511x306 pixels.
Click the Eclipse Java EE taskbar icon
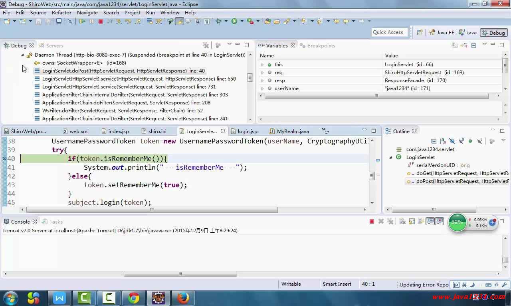158,298
